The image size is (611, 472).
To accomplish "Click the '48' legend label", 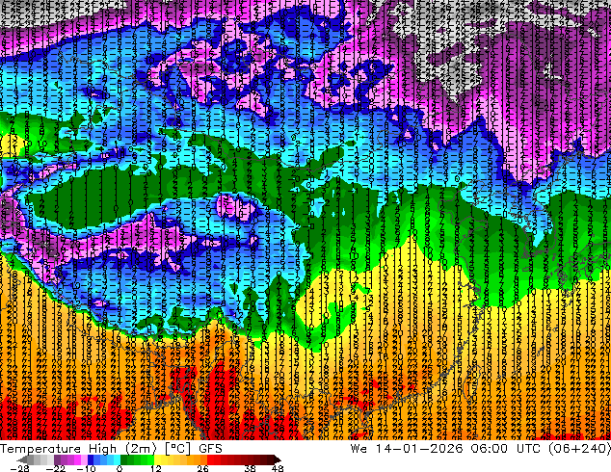I will 278,468.
